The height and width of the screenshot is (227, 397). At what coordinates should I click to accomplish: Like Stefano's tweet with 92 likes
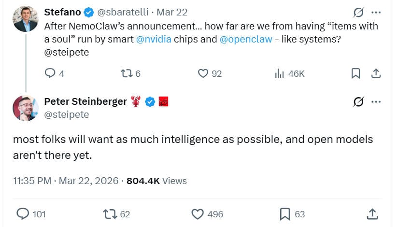[x=203, y=73]
